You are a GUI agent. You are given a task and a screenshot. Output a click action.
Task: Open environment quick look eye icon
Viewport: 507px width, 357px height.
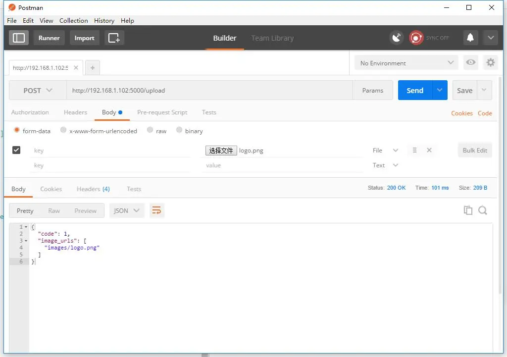tap(471, 62)
